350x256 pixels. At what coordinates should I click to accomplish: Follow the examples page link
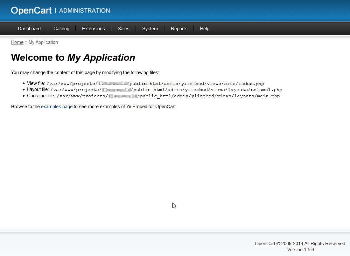(57, 107)
